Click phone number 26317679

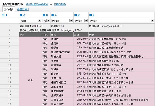tap(82, 65)
